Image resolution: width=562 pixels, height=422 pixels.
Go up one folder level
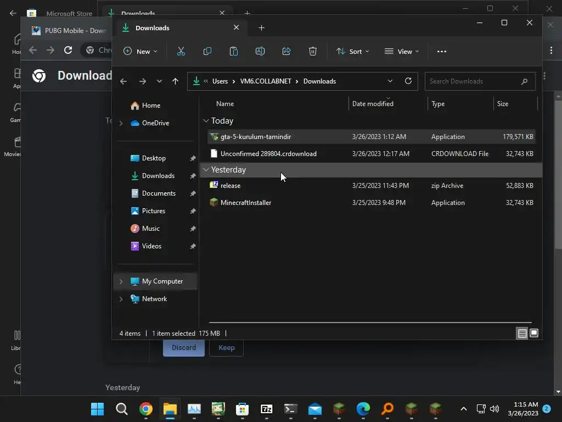(175, 81)
